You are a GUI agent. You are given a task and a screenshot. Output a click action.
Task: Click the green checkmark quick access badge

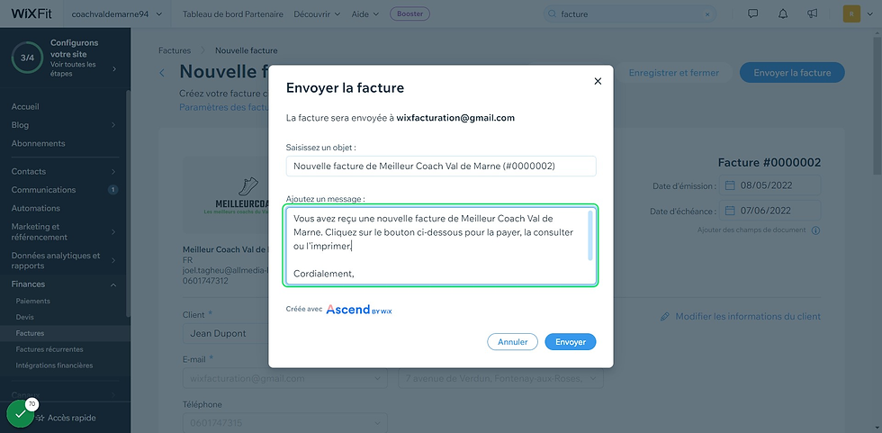[20, 414]
